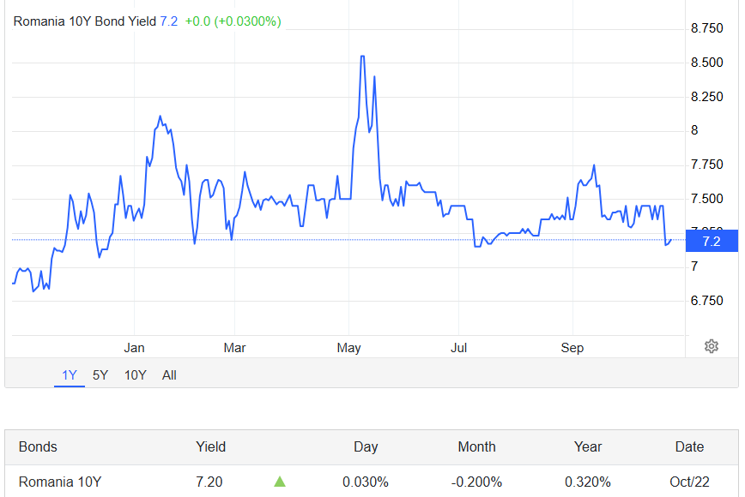
Task: Click the Month column header
Action: [476, 446]
